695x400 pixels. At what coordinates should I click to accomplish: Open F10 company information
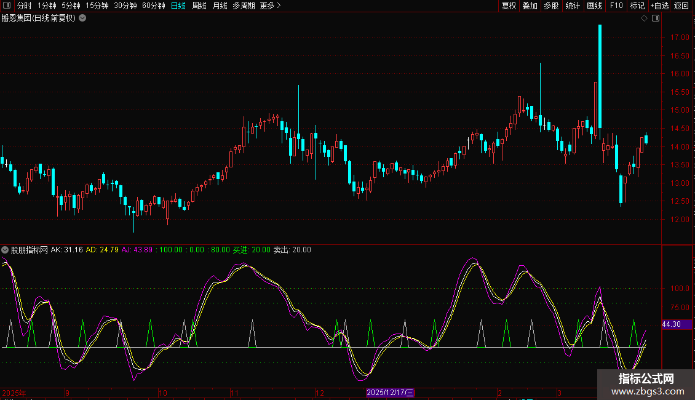coord(616,6)
